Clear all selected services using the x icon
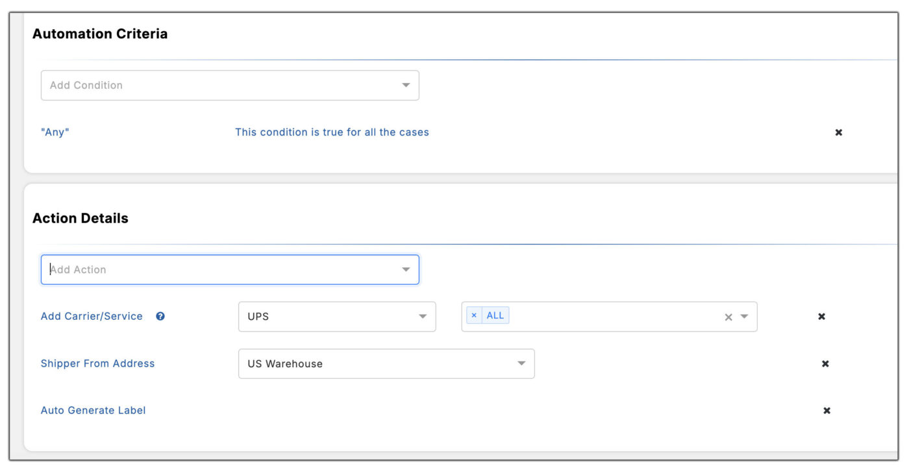Image resolution: width=909 pixels, height=471 pixels. (x=727, y=316)
